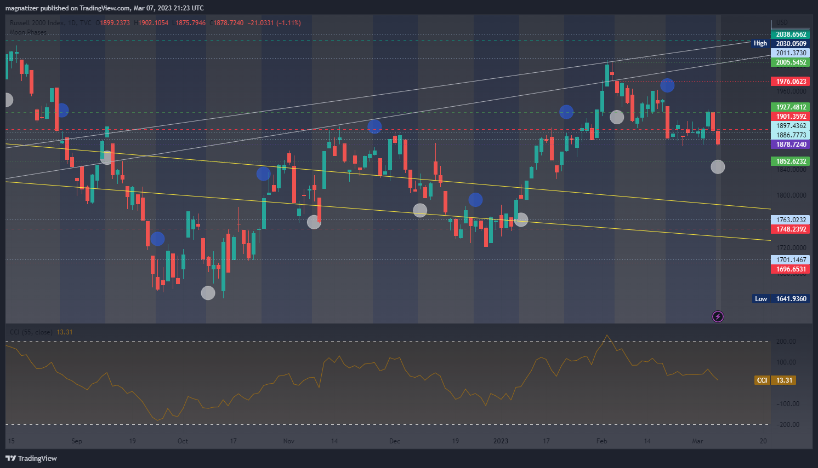Click the 200.00 CCI axis value

pos(787,342)
